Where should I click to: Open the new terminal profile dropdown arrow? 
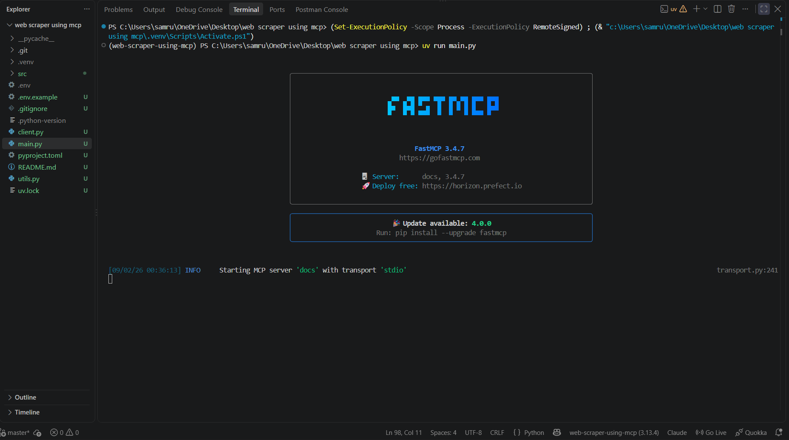pos(706,9)
